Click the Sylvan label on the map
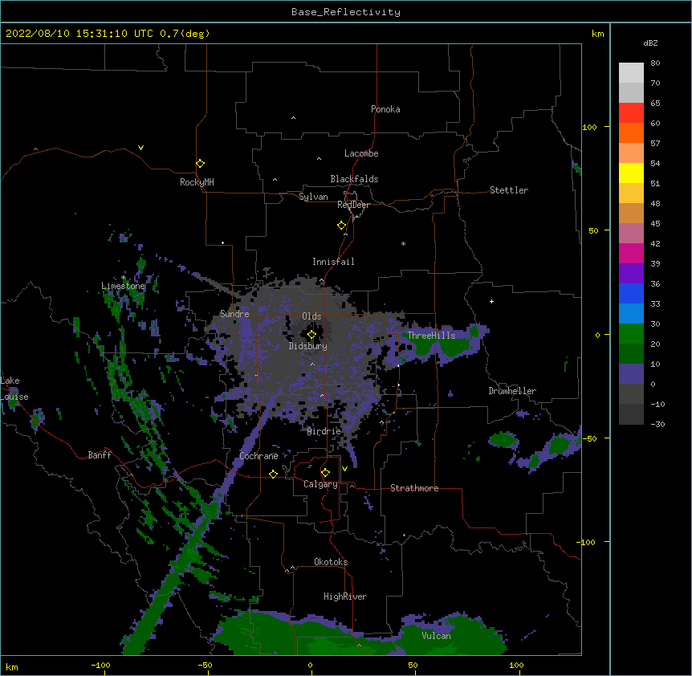The height and width of the screenshot is (676, 692). [x=313, y=197]
